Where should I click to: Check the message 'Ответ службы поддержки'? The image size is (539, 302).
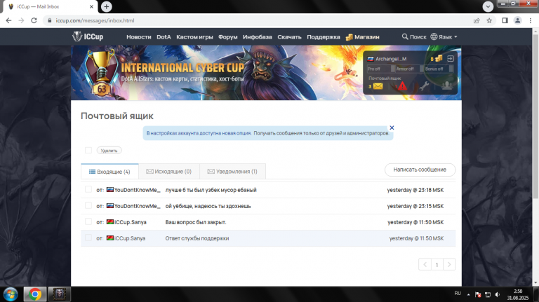88,238
